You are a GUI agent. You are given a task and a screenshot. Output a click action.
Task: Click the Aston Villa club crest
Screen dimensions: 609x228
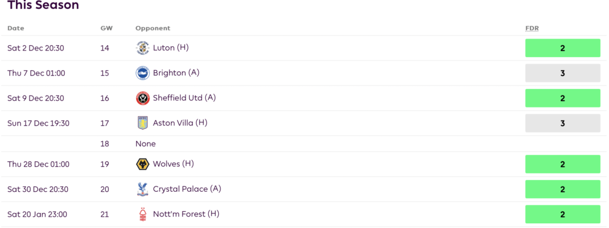pyautogui.click(x=143, y=123)
